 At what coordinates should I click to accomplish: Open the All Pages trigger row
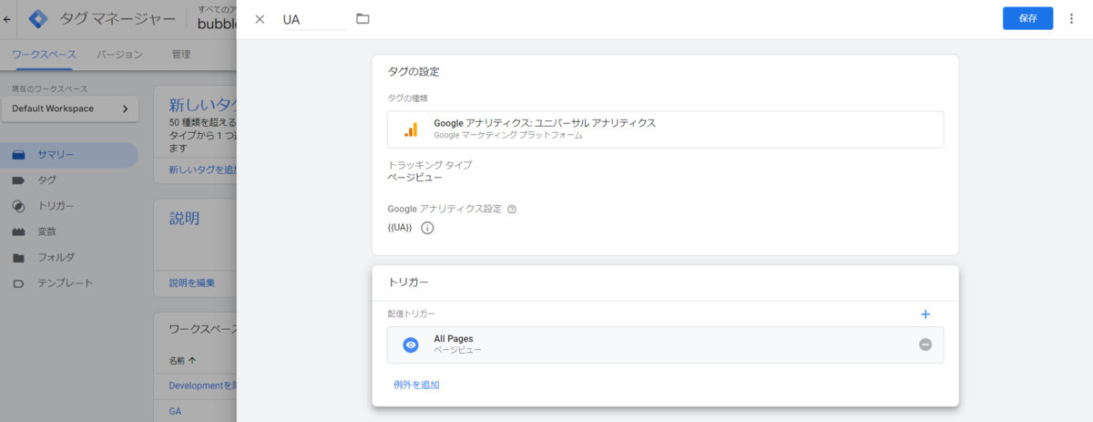(x=665, y=345)
